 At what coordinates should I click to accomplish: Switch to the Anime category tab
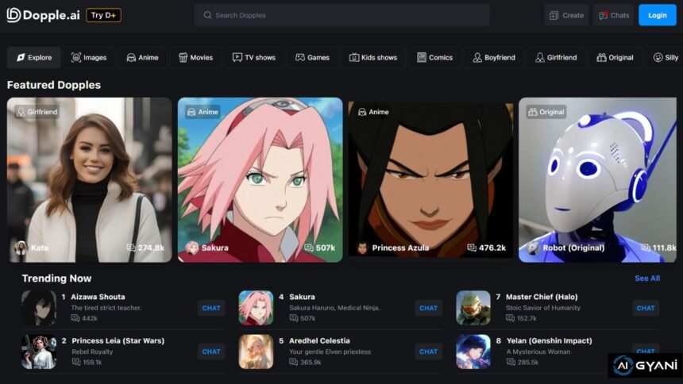142,57
